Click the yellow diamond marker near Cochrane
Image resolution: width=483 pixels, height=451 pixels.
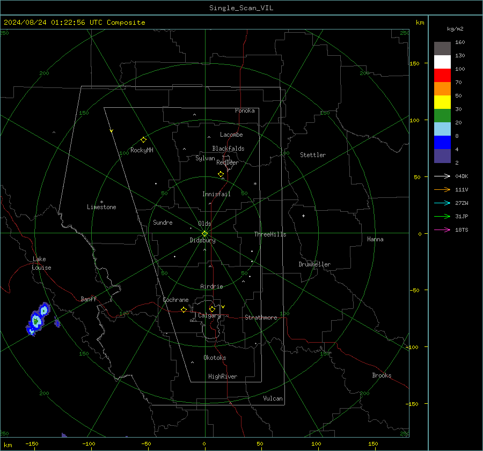tap(184, 309)
